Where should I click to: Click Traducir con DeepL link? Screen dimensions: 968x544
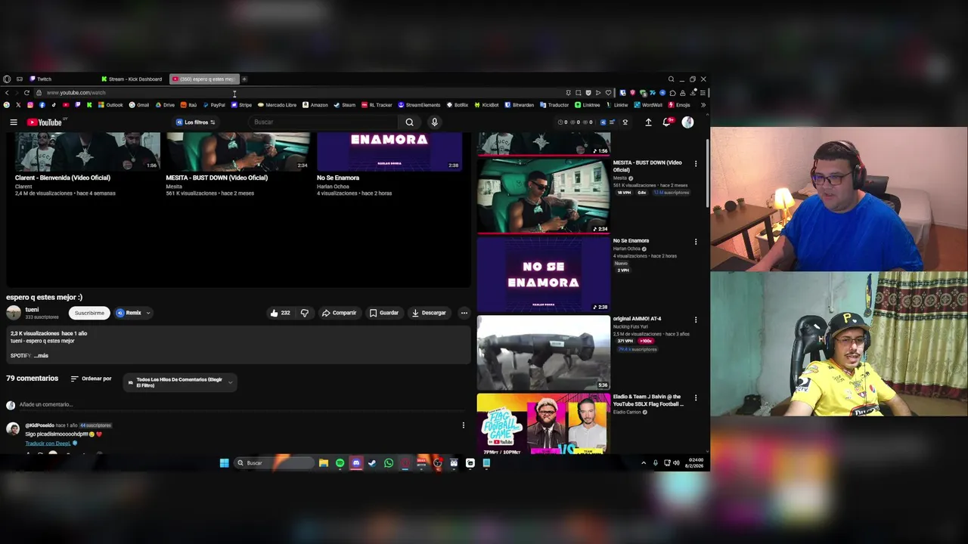[x=48, y=444]
